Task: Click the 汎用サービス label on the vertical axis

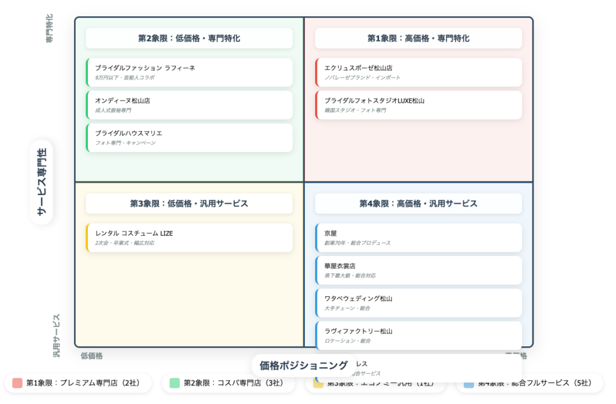Action: coord(57,335)
